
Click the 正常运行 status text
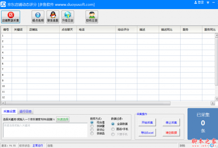(x=38, y=145)
